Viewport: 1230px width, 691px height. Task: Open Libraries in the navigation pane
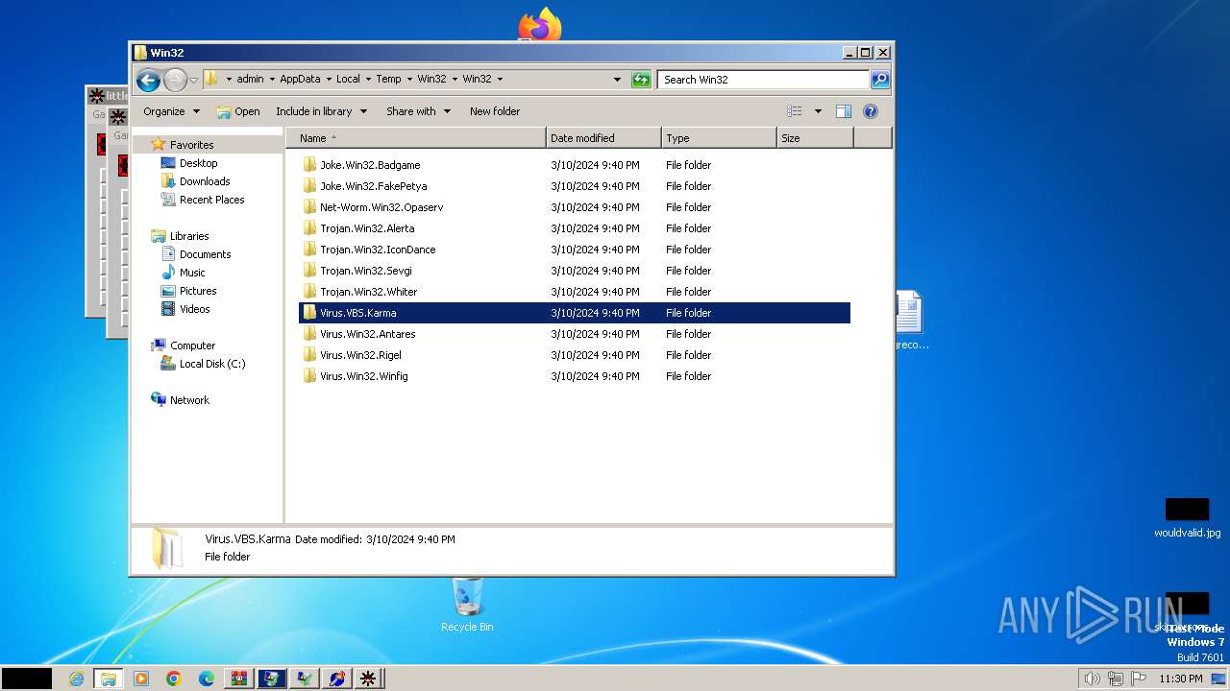coord(189,236)
